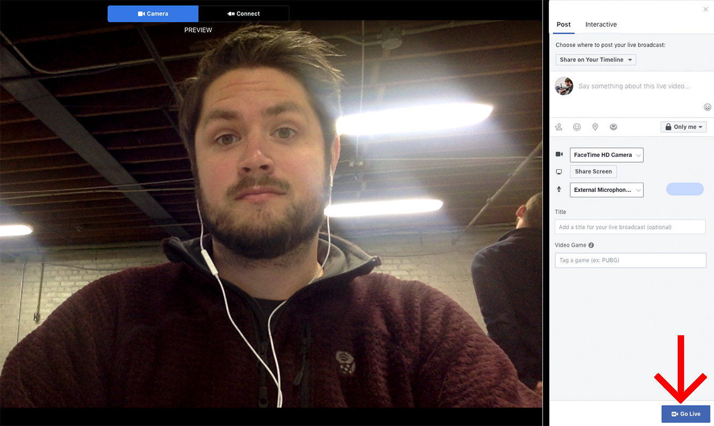Open the Only me privacy dropdown
Image resolution: width=714 pixels, height=426 pixels.
[683, 127]
